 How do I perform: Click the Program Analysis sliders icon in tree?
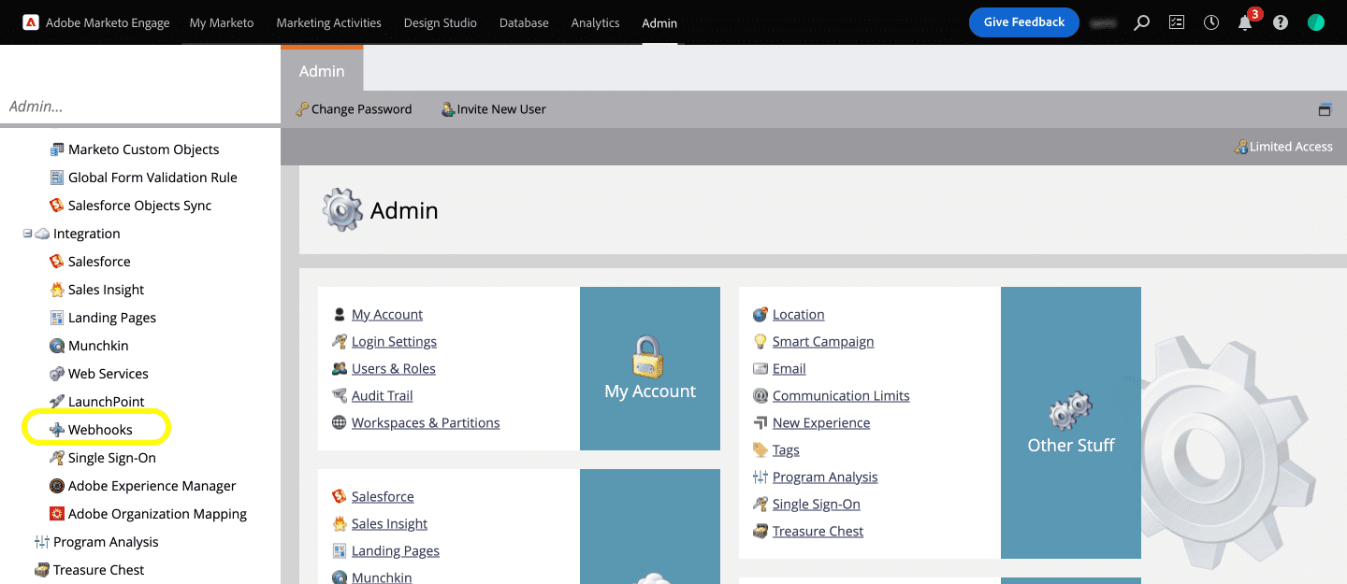point(42,542)
